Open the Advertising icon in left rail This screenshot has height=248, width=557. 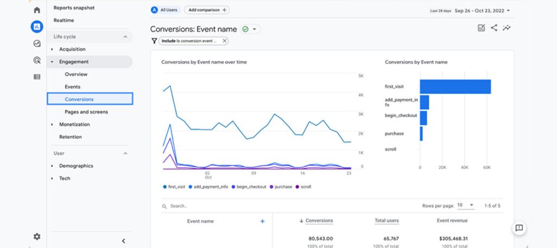click(x=36, y=60)
